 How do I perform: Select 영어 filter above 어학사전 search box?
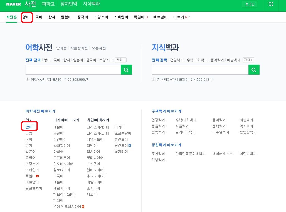pos(47,60)
